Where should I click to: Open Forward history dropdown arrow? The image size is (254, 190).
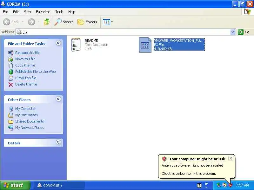[39, 22]
